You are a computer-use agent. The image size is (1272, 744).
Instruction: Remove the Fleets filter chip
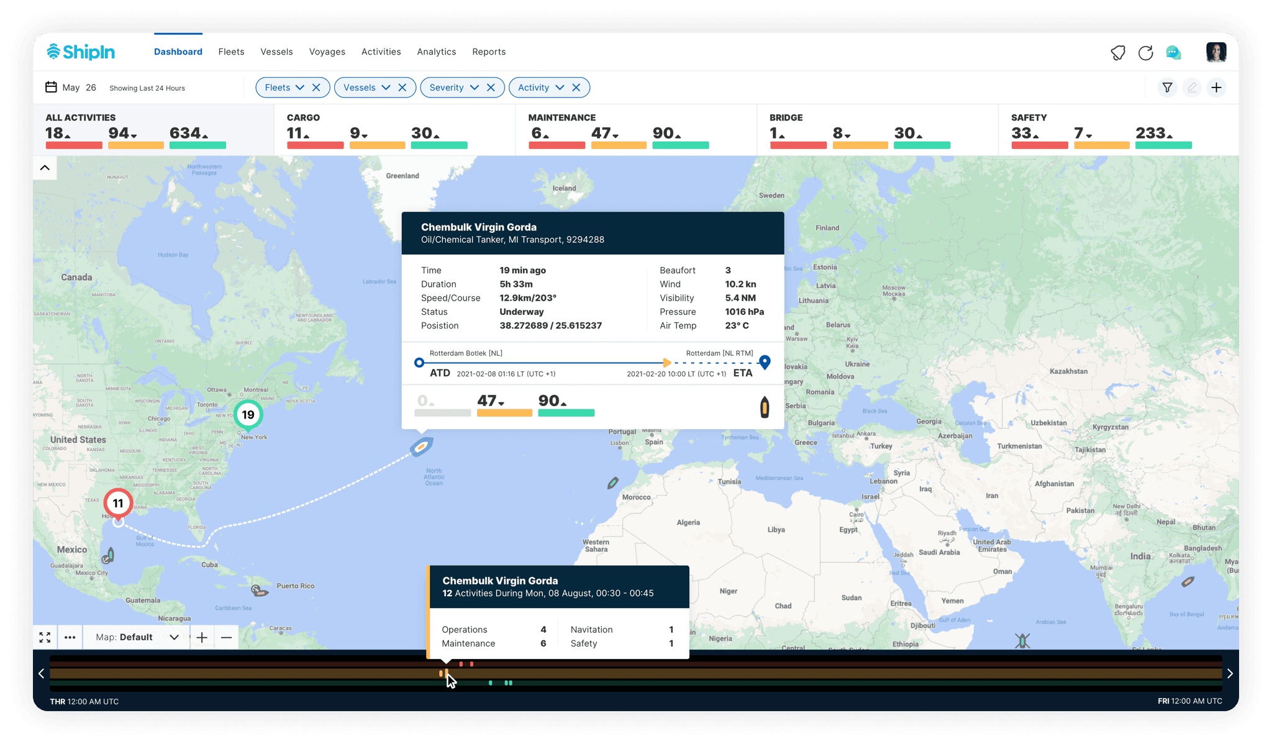click(317, 88)
